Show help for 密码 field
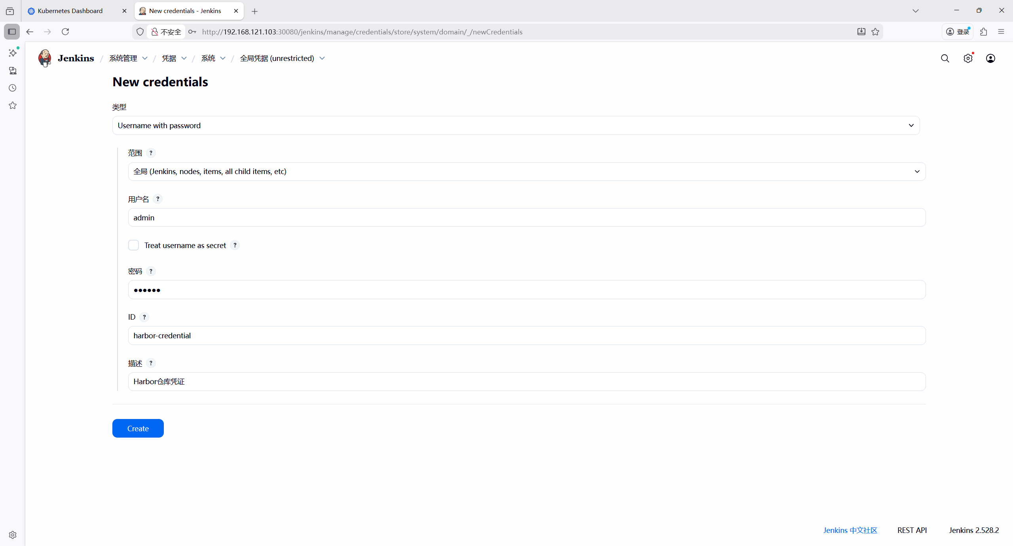1013x546 pixels. 151,271
